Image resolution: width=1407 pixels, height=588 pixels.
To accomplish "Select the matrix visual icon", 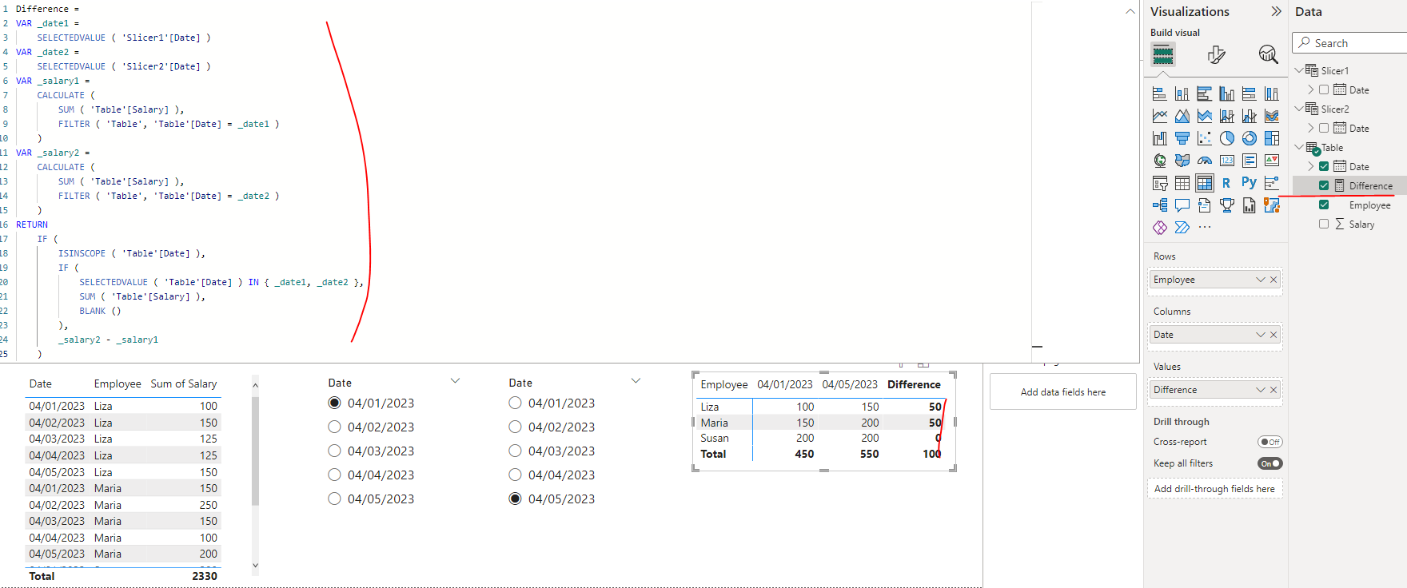I will coord(1205,183).
